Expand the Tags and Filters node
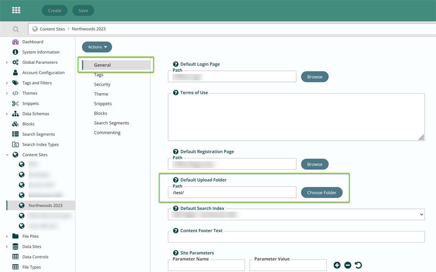Screen dimensions: 436x272 7,83
